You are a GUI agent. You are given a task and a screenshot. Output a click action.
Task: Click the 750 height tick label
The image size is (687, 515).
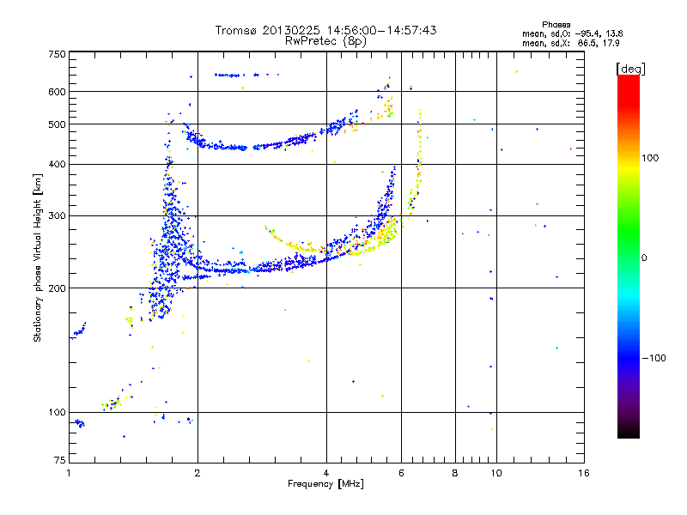tap(57, 54)
